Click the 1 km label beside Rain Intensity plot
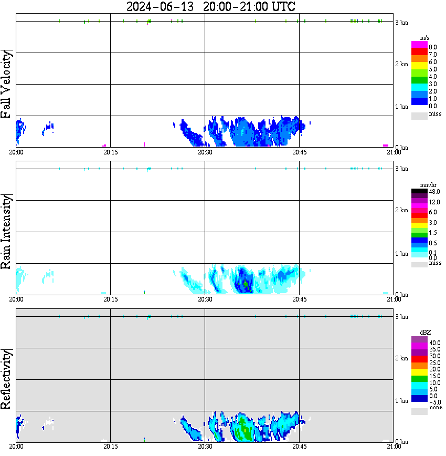Image resolution: width=446 pixels, height=456 pixels. [x=401, y=254]
